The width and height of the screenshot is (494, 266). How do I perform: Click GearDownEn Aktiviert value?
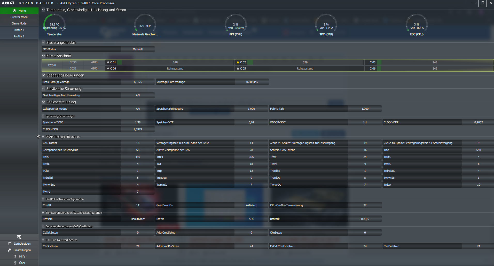(251, 205)
